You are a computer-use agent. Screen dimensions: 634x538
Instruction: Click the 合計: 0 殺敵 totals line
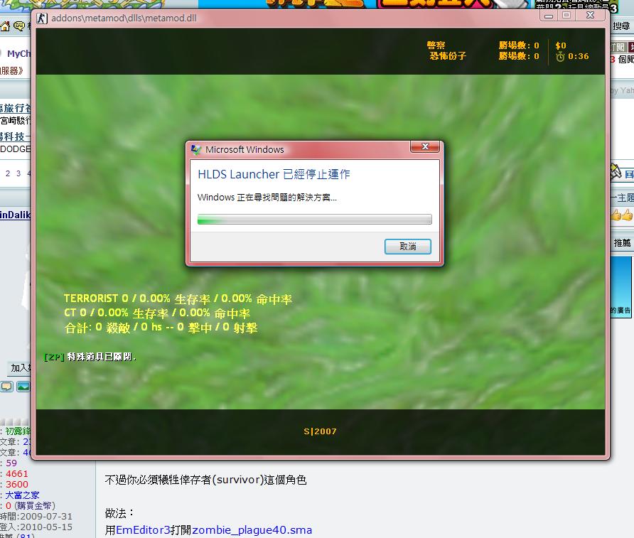coord(161,328)
